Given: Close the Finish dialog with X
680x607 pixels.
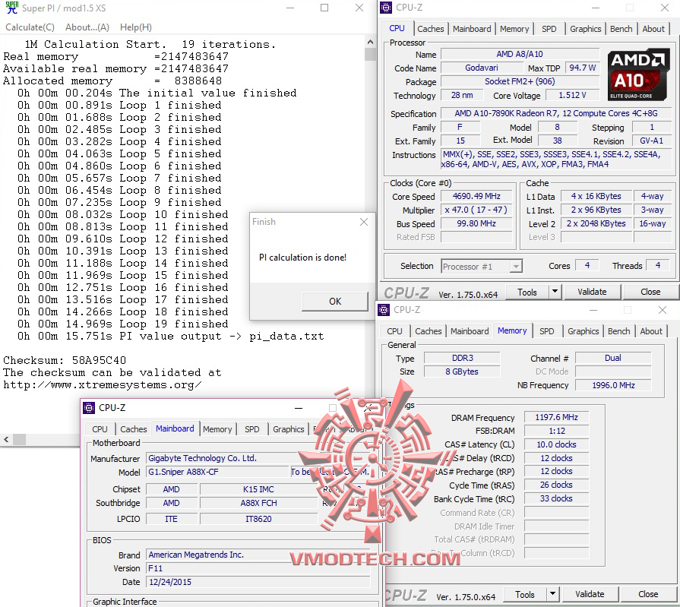Looking at the screenshot, I should click(x=364, y=222).
